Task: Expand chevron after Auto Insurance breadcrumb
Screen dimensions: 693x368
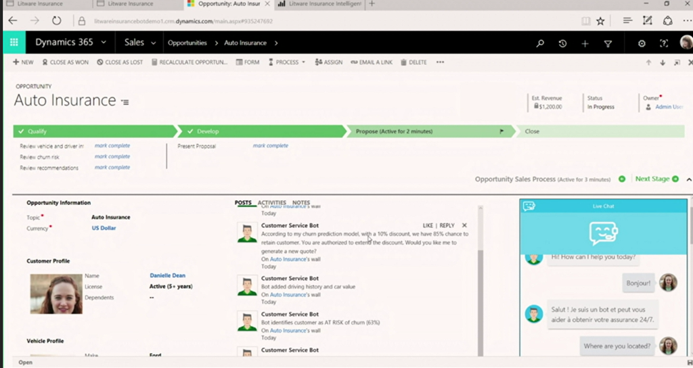Action: (x=276, y=43)
